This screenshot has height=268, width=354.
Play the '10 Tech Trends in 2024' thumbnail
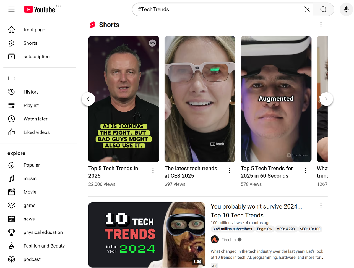point(147,235)
